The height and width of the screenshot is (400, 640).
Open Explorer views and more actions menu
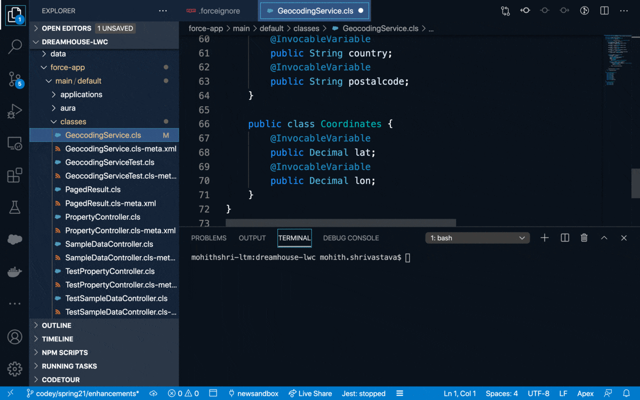[163, 11]
